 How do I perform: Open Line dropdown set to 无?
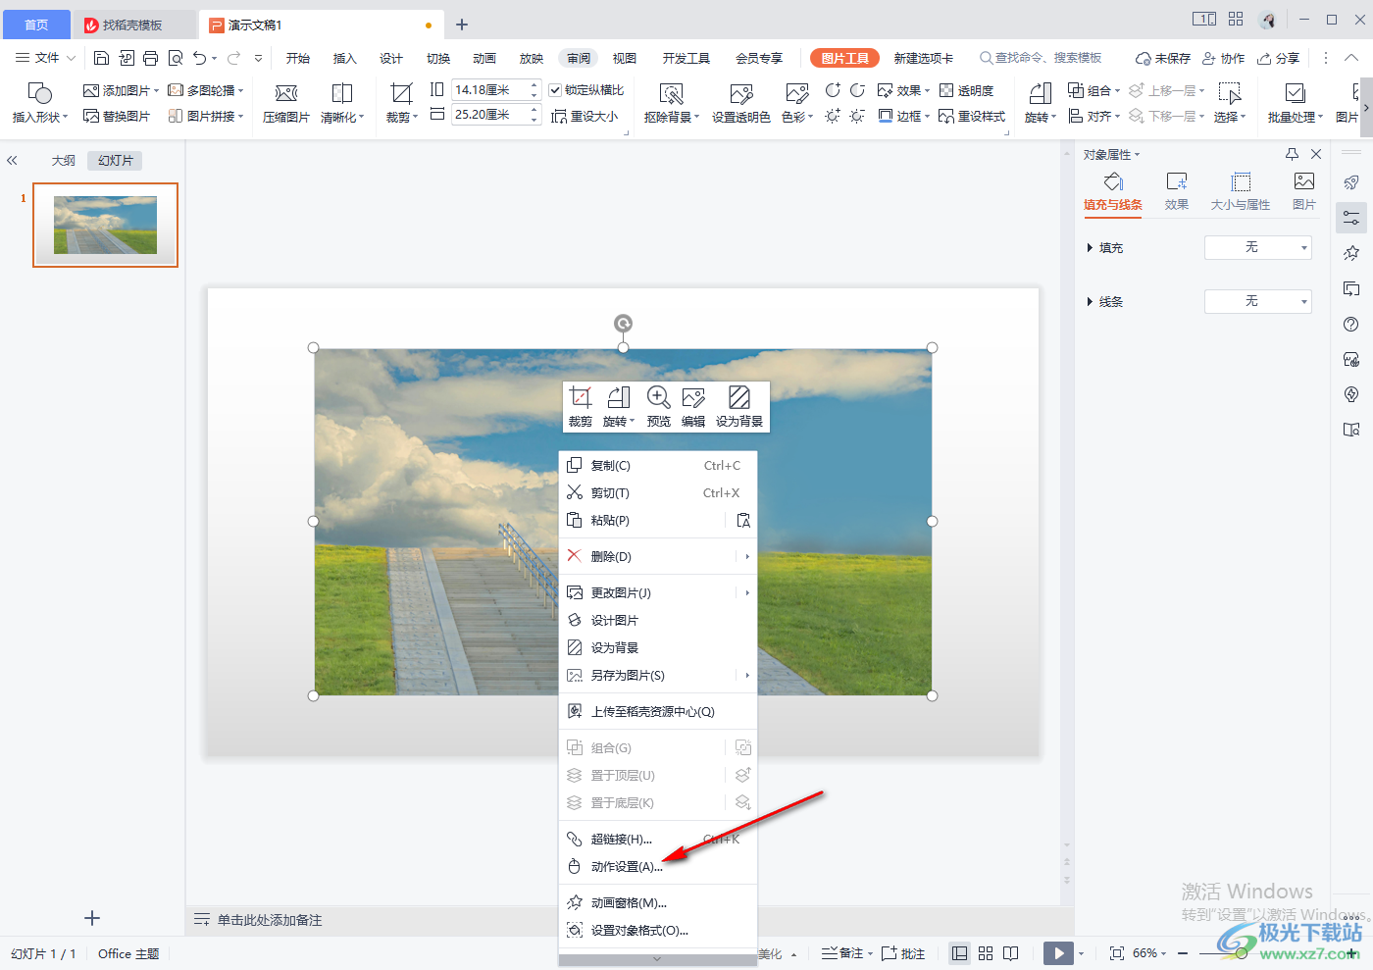(1258, 301)
